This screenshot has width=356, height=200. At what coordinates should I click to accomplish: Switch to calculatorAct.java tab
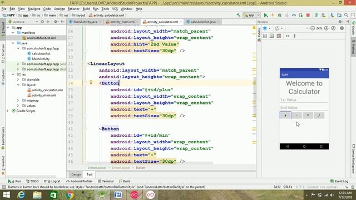tap(202, 22)
